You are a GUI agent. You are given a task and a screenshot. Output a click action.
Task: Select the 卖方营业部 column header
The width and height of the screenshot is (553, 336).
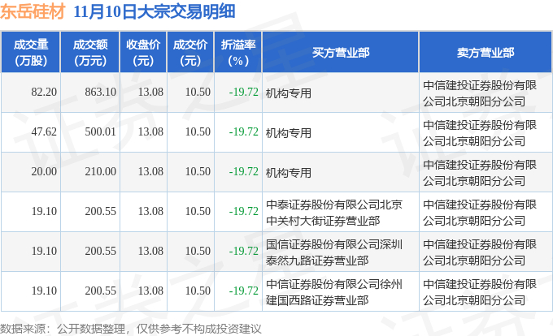click(486, 53)
